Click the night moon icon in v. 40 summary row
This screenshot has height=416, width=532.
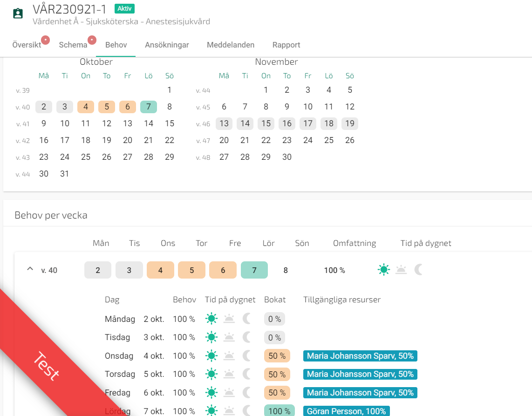click(x=418, y=270)
